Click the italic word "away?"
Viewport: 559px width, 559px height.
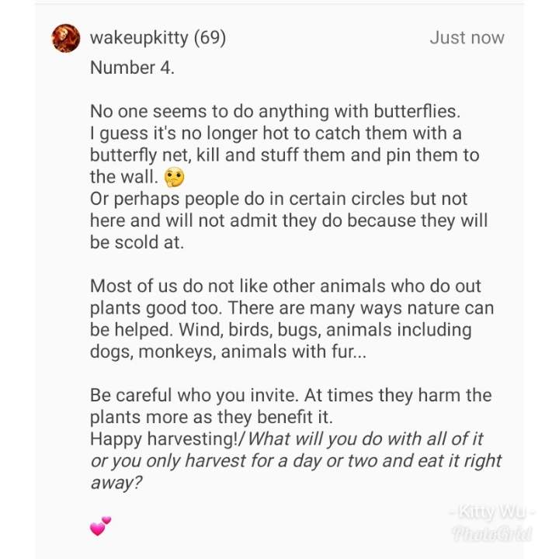pos(116,483)
